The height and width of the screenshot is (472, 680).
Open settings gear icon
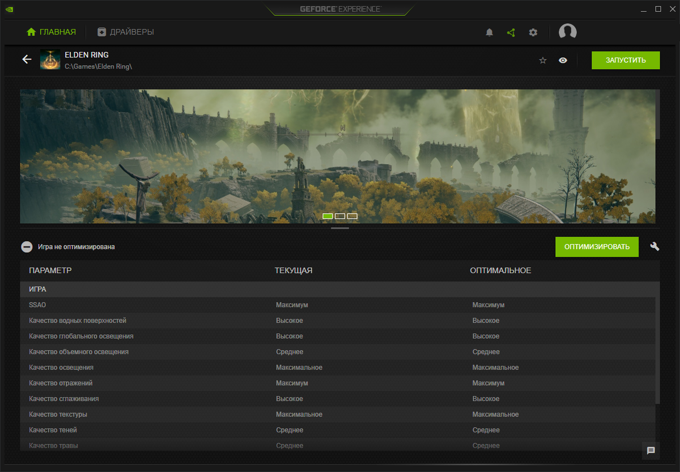tap(533, 32)
